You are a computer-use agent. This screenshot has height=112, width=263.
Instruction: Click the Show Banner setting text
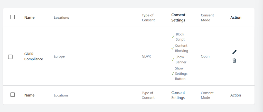click(x=181, y=59)
